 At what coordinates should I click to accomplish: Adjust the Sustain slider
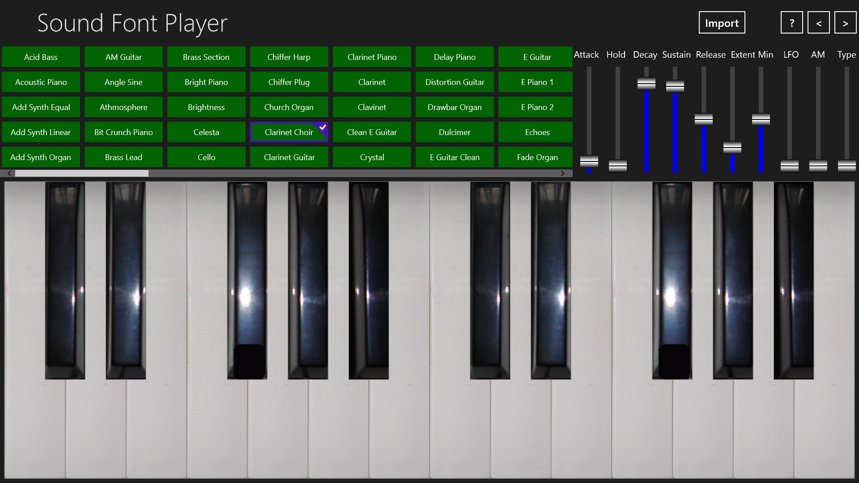pos(675,85)
